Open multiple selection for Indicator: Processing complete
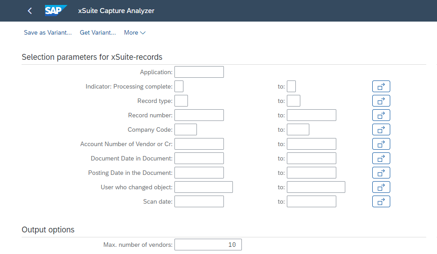Image resolution: width=437 pixels, height=254 pixels. point(381,86)
